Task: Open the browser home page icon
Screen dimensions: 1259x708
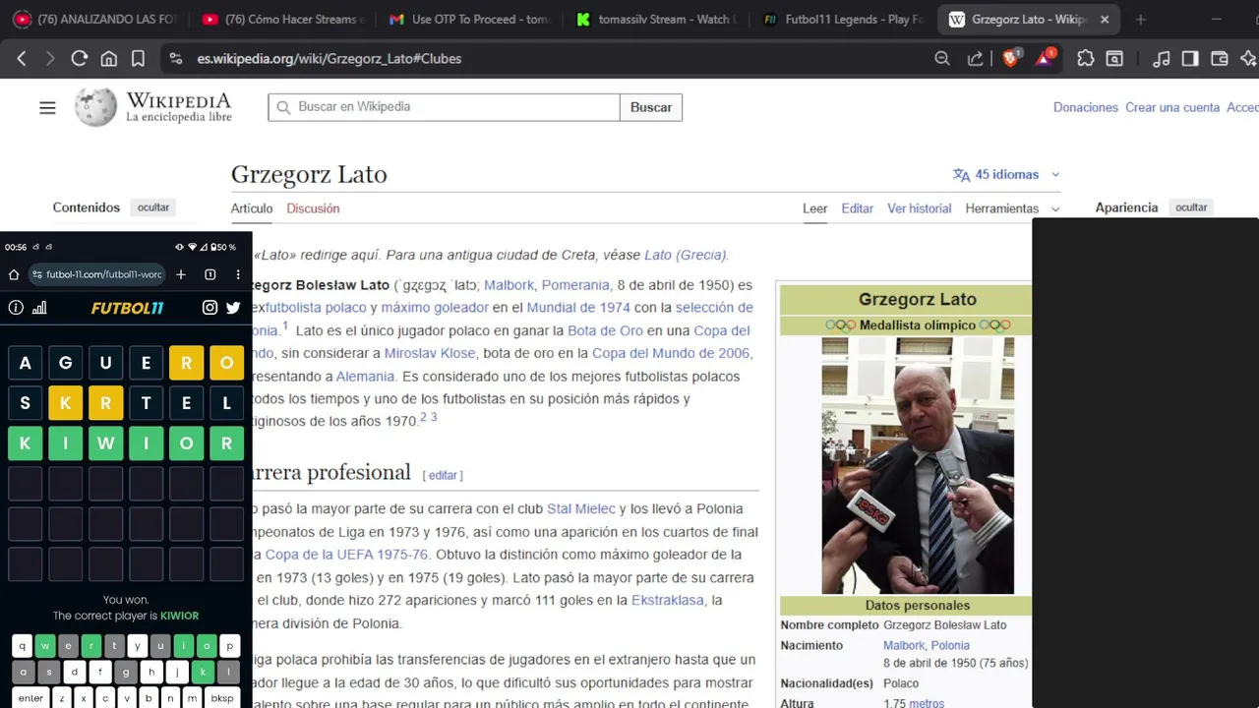Action: (109, 59)
